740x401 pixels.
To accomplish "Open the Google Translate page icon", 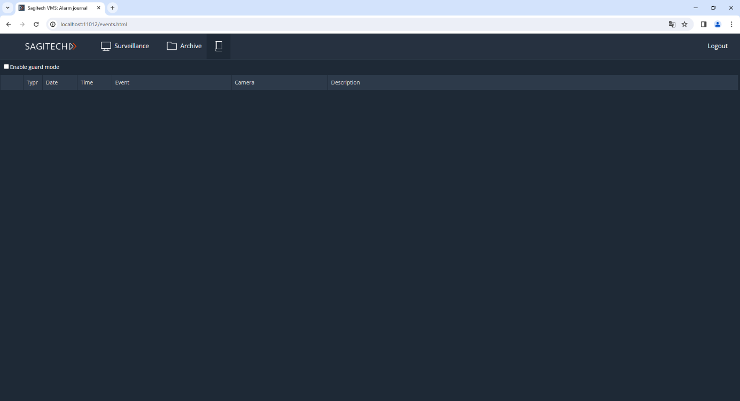I will coord(672,24).
